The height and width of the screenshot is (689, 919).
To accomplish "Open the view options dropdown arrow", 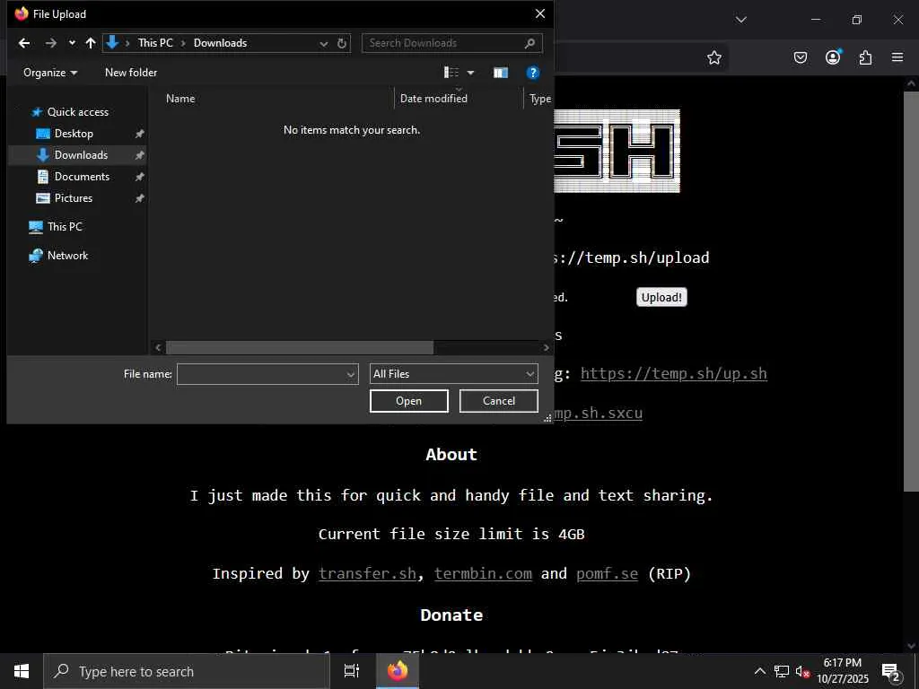I will click(470, 73).
